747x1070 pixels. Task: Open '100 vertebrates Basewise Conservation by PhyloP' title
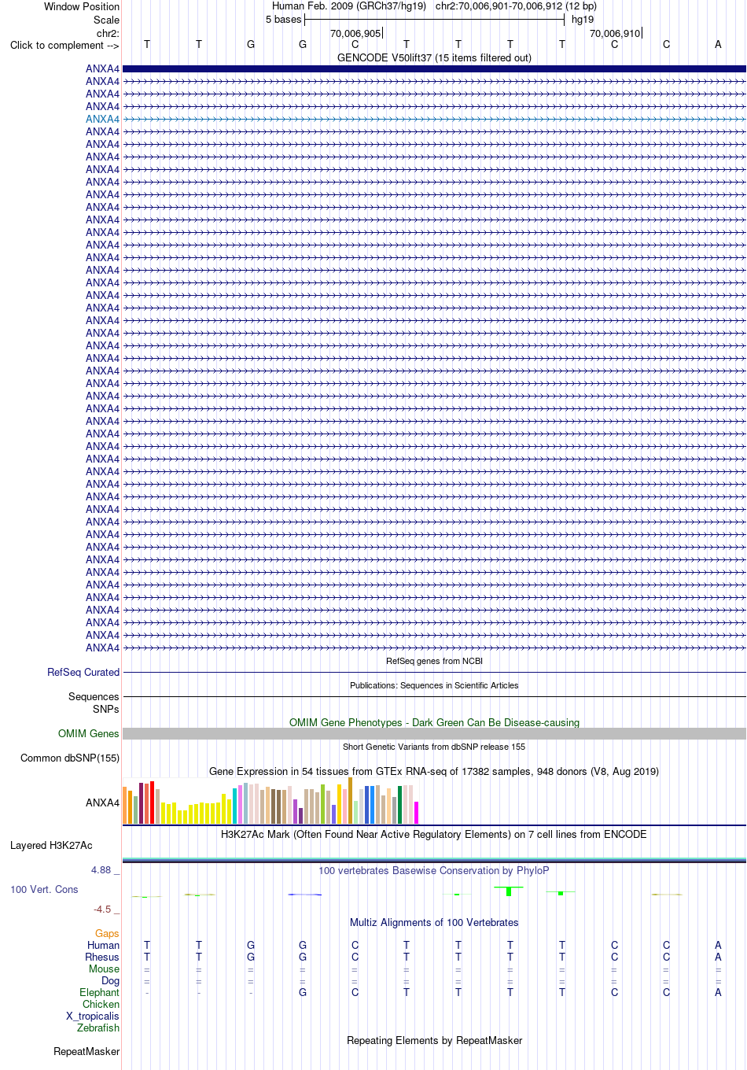(434, 870)
